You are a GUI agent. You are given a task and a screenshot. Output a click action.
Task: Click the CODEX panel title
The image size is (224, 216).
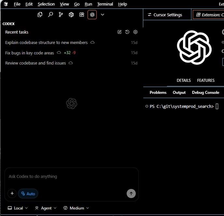(8, 24)
